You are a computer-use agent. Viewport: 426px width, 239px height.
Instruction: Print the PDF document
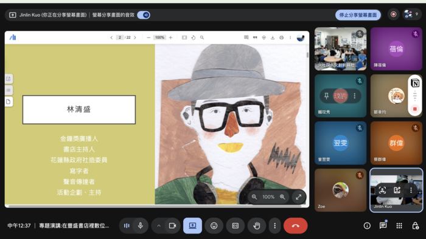click(x=281, y=38)
